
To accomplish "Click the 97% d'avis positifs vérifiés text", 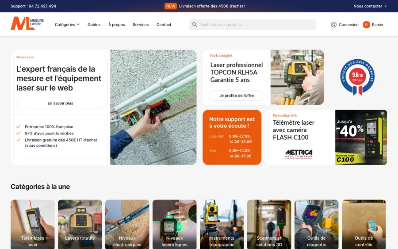I will coord(49,133).
